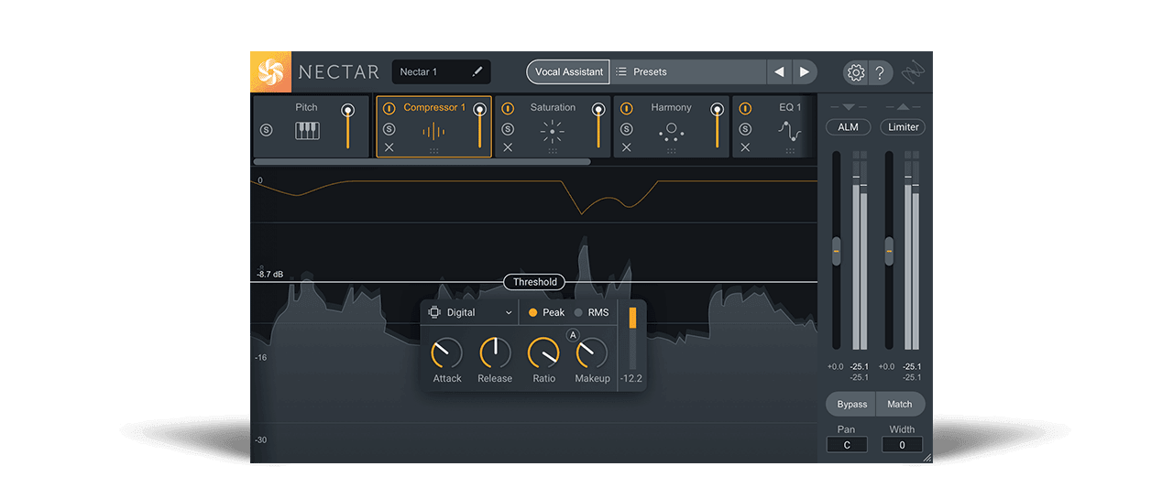Solo the Harmony module
Image resolution: width=1173 pixels, height=499 pixels.
(627, 129)
